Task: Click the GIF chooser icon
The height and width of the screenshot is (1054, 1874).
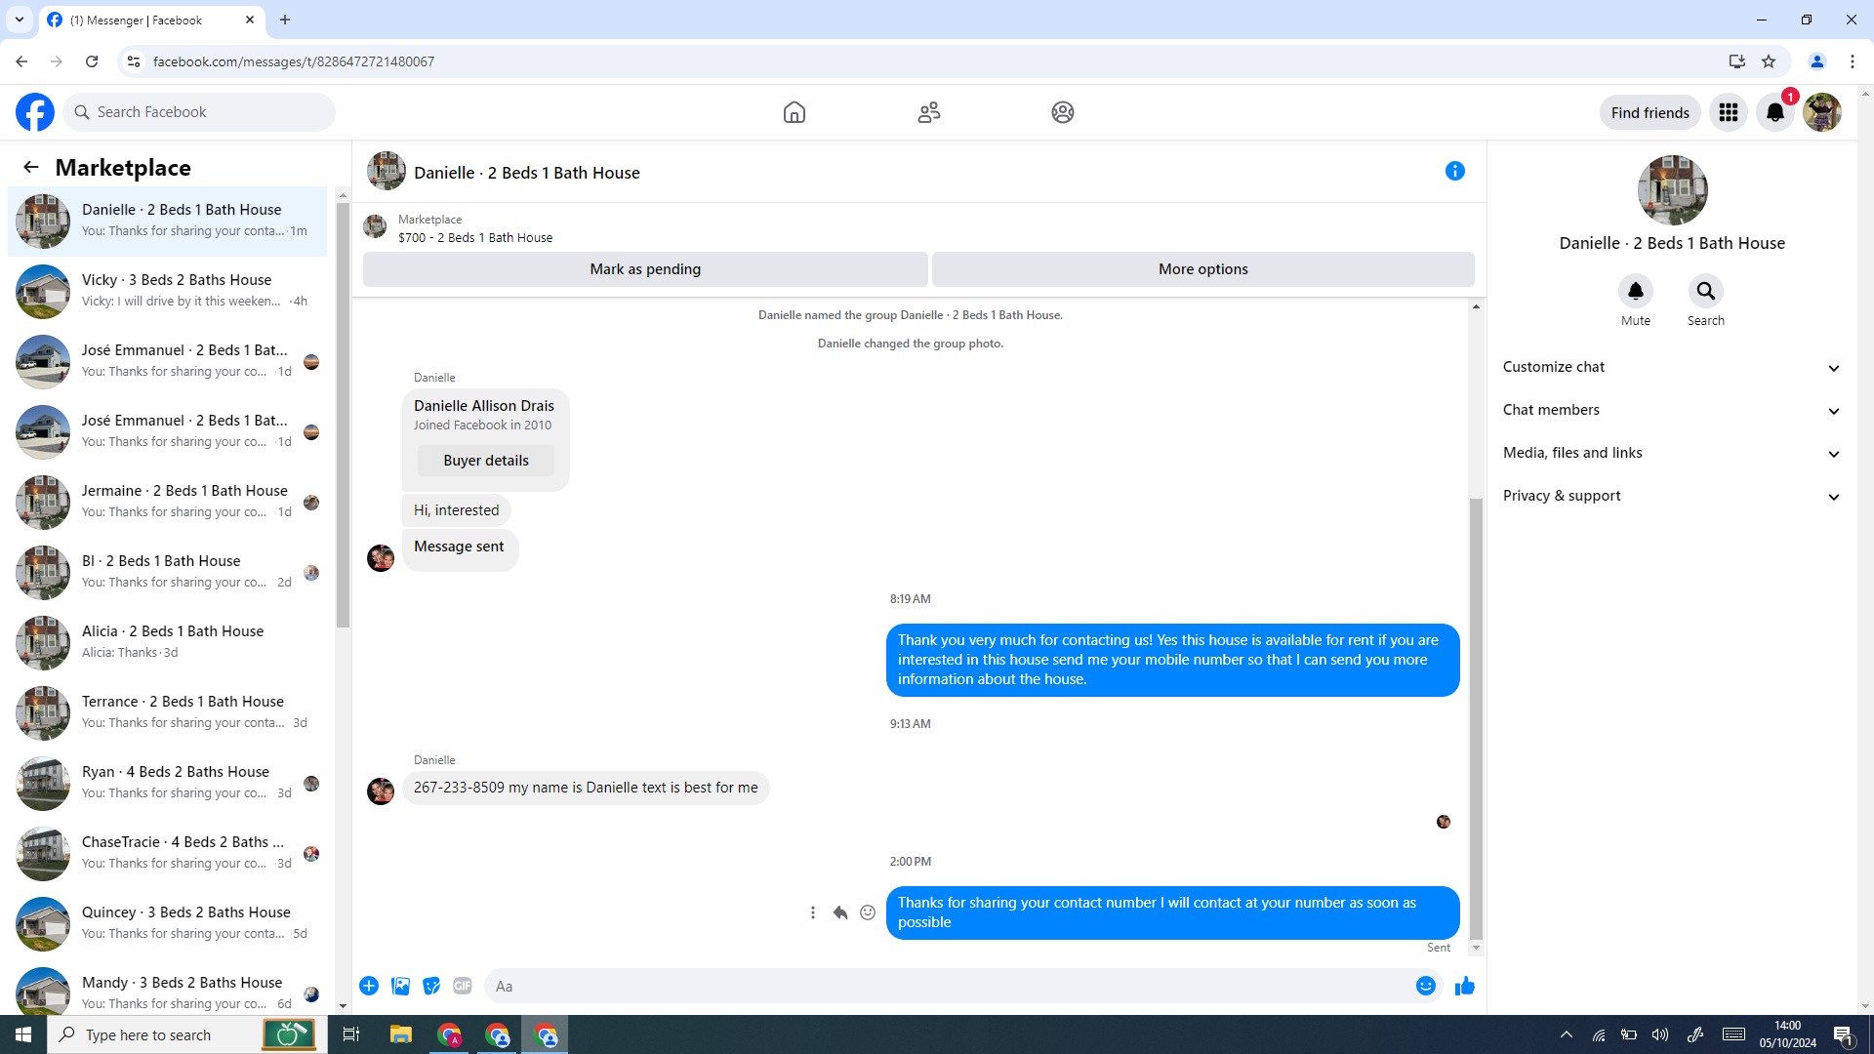Action: coord(463,987)
